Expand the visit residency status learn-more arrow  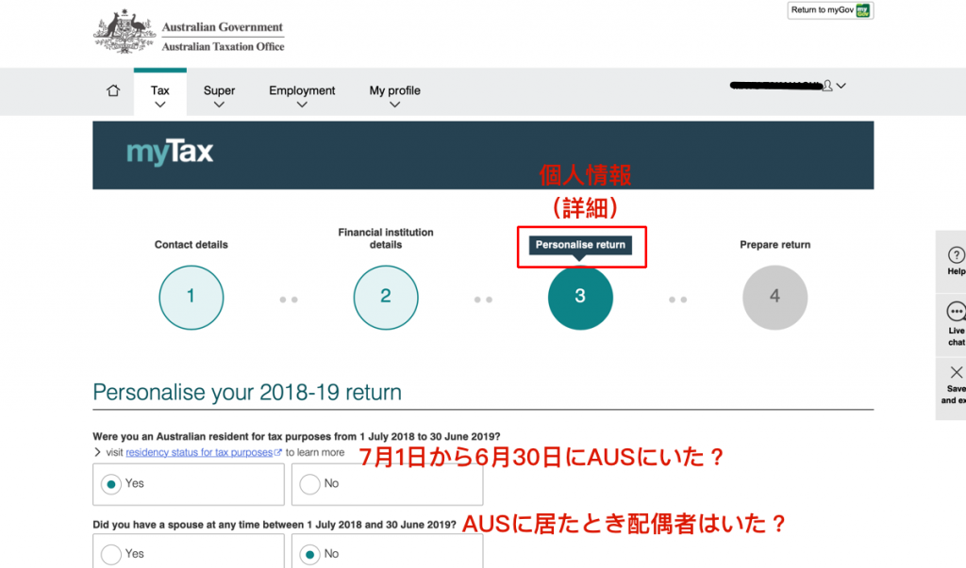97,452
